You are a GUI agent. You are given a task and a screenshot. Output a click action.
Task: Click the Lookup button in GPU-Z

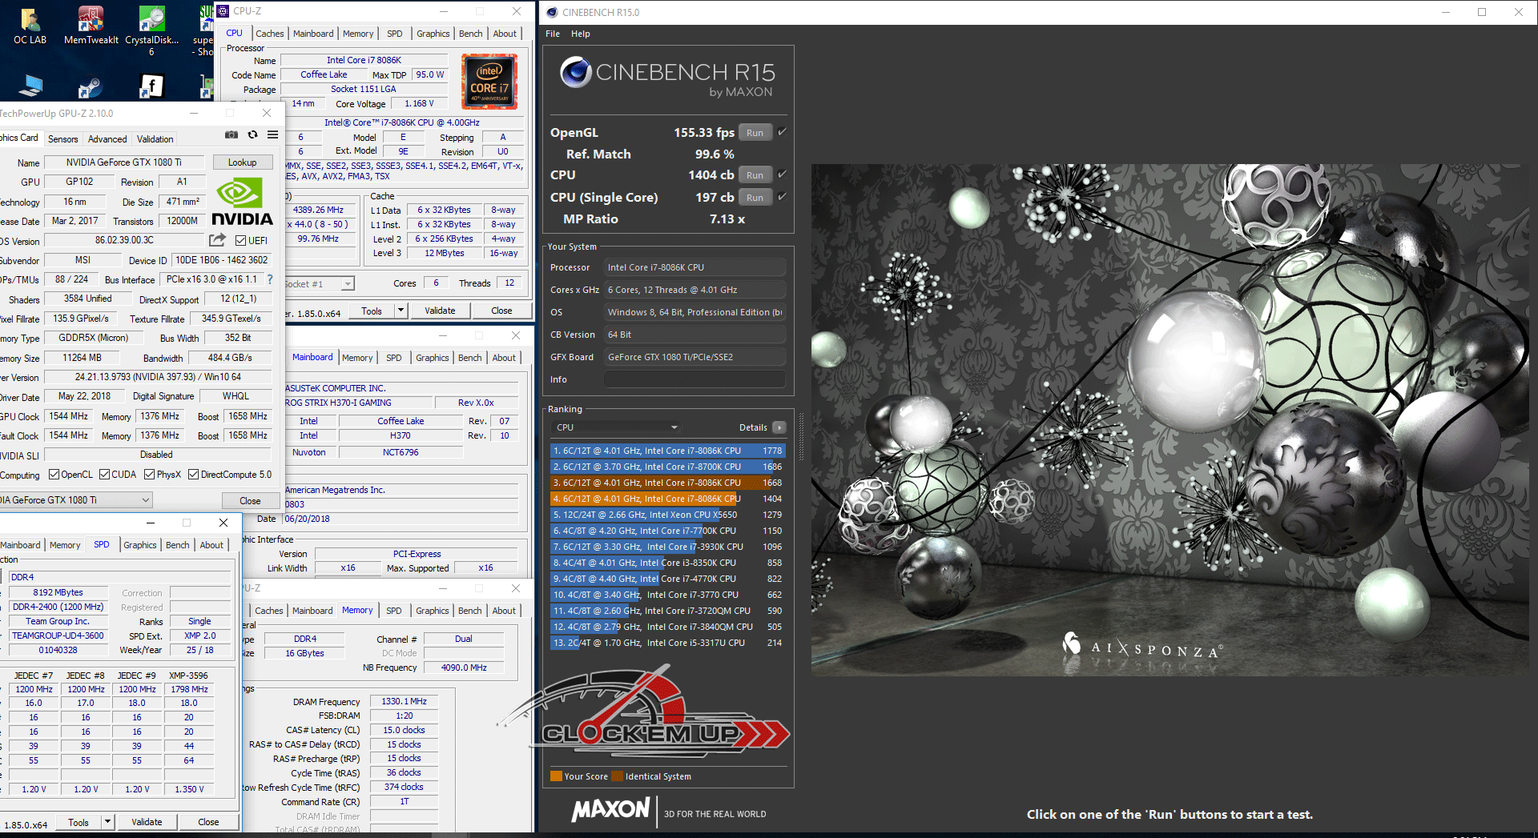(x=242, y=162)
